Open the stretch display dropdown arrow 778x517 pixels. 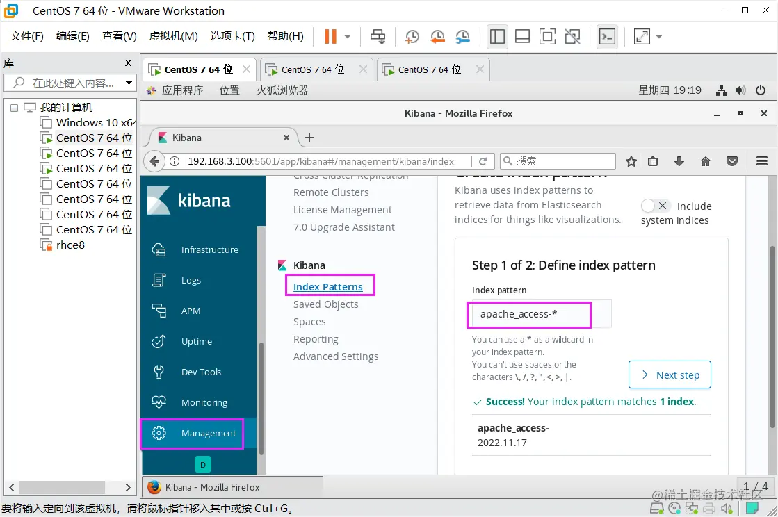[659, 36]
